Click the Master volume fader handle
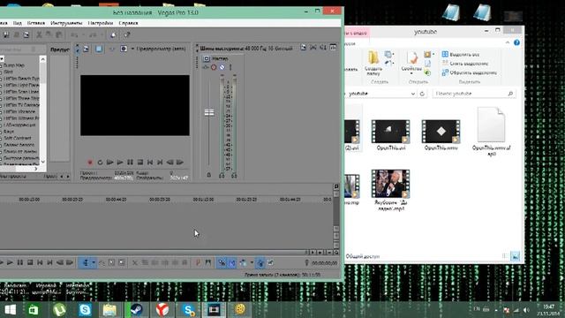Image resolution: width=565 pixels, height=318 pixels. pos(209,112)
